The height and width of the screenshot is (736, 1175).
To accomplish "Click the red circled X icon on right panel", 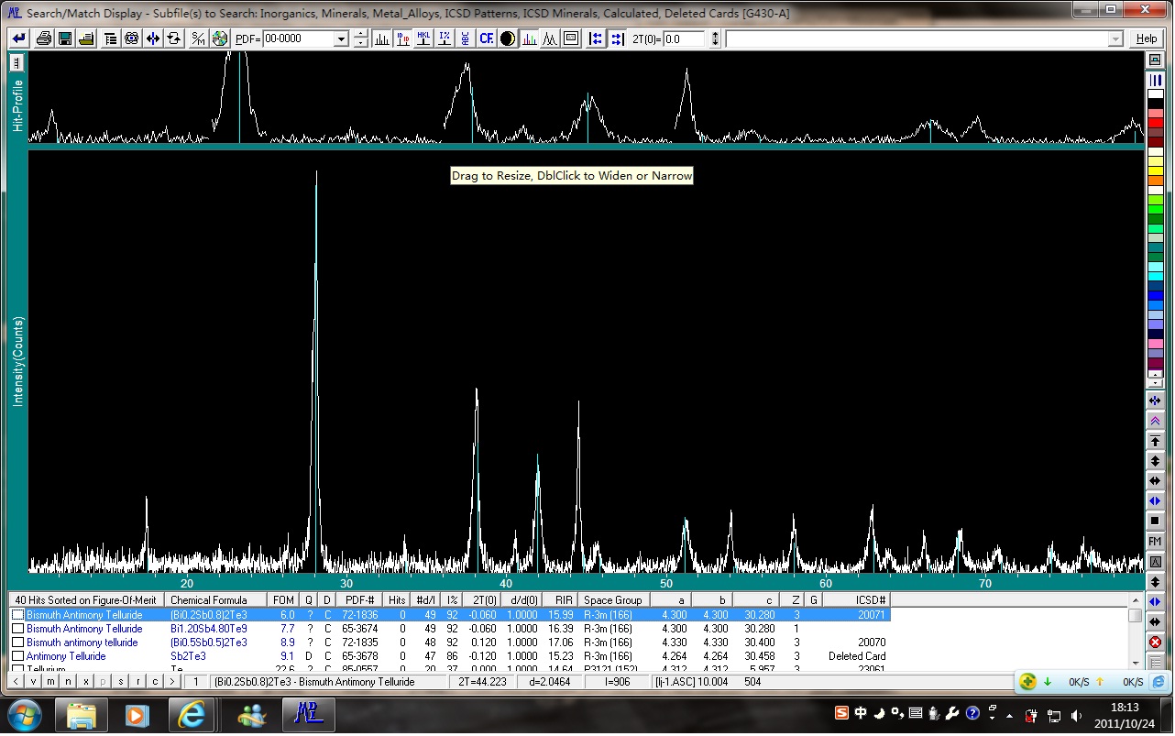I will [x=1155, y=643].
